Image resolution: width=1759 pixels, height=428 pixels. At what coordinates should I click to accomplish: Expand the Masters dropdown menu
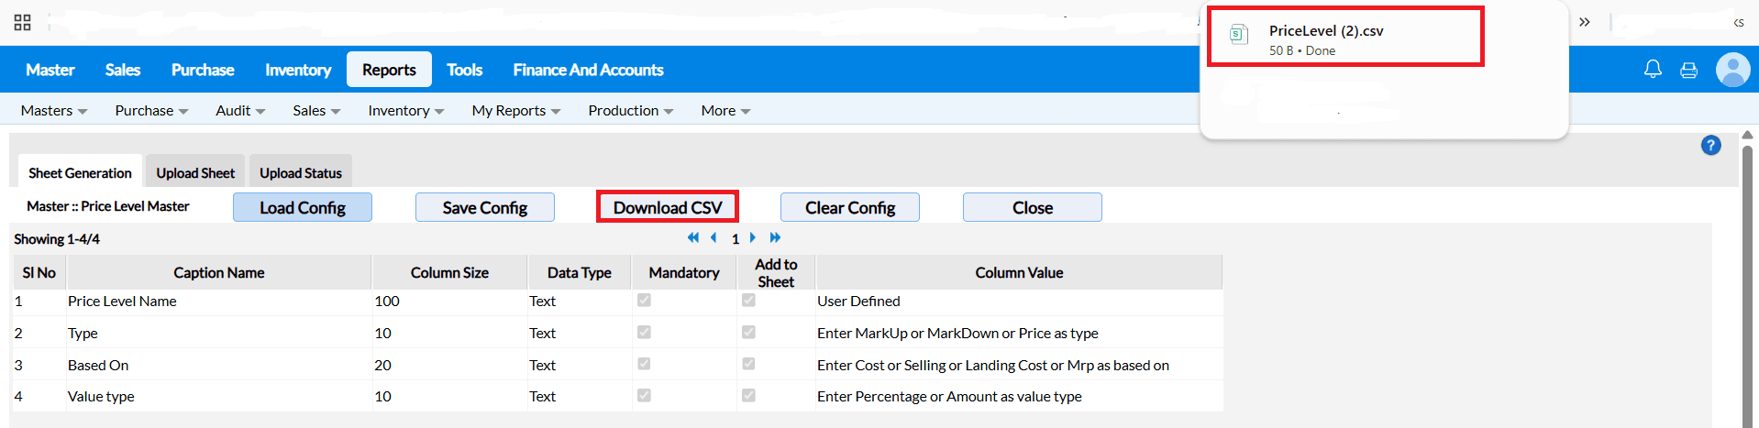click(53, 111)
